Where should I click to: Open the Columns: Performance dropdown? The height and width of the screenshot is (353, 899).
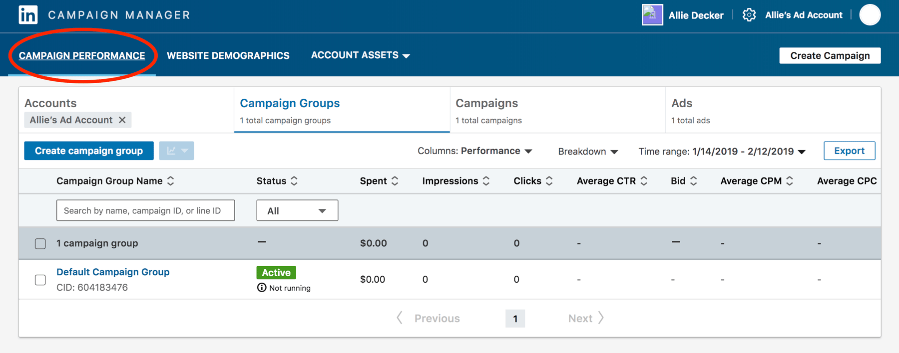pos(474,151)
